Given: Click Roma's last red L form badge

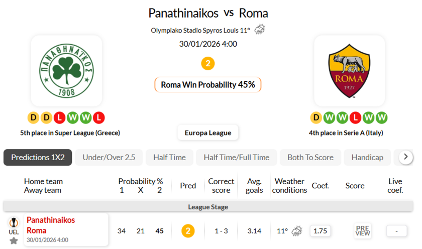Looking at the screenshot, I should click(355, 118).
